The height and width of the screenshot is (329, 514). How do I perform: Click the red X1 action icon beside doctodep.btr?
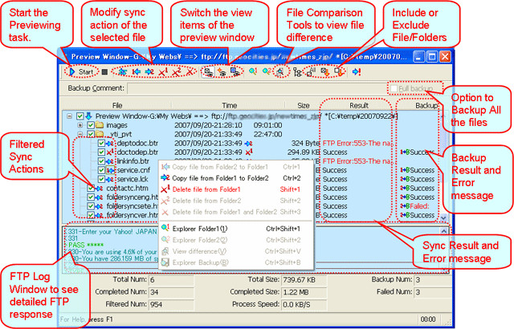(x=110, y=152)
